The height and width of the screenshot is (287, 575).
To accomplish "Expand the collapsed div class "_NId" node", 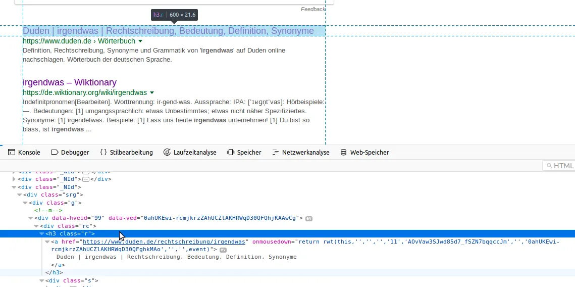I will 14,179.
